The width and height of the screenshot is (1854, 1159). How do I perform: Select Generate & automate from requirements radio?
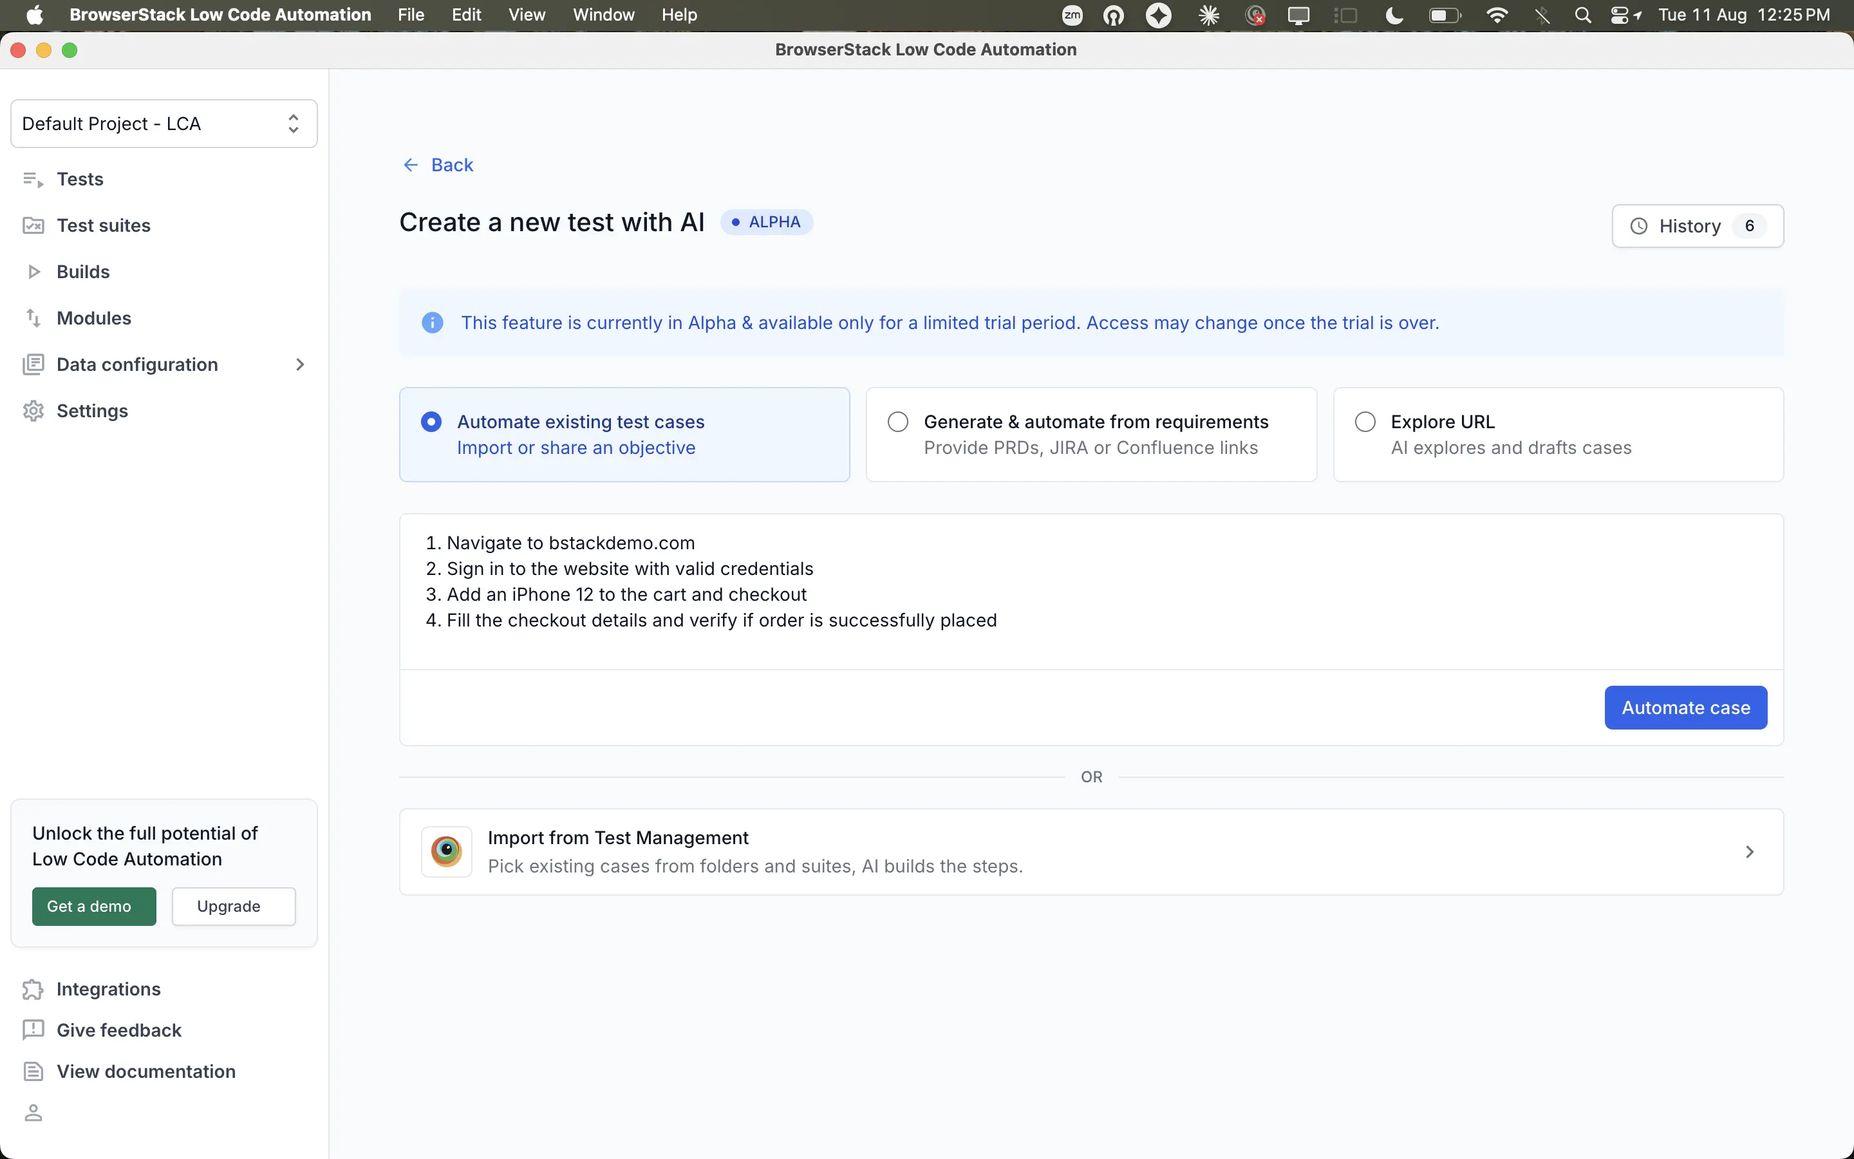click(898, 422)
